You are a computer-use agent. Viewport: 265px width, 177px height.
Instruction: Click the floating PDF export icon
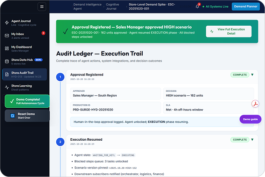point(255,104)
